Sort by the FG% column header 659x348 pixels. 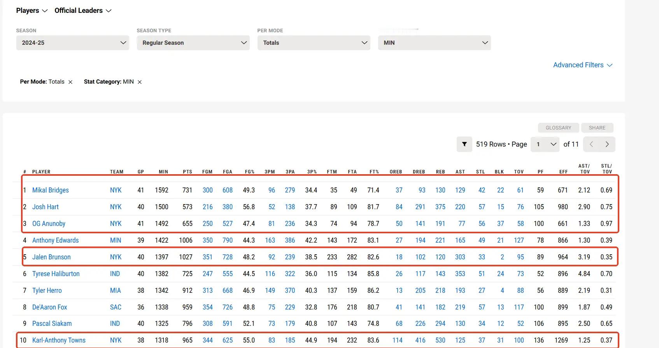pyautogui.click(x=250, y=172)
